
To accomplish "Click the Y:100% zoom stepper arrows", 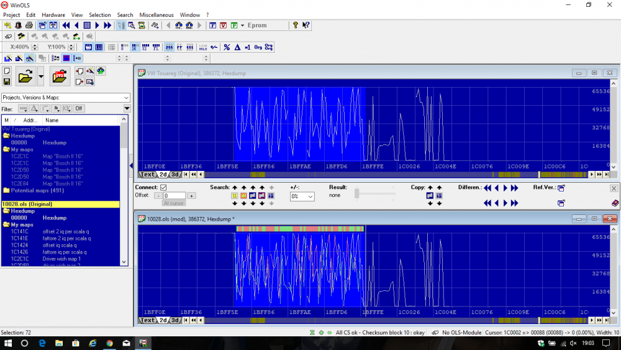I will point(71,47).
